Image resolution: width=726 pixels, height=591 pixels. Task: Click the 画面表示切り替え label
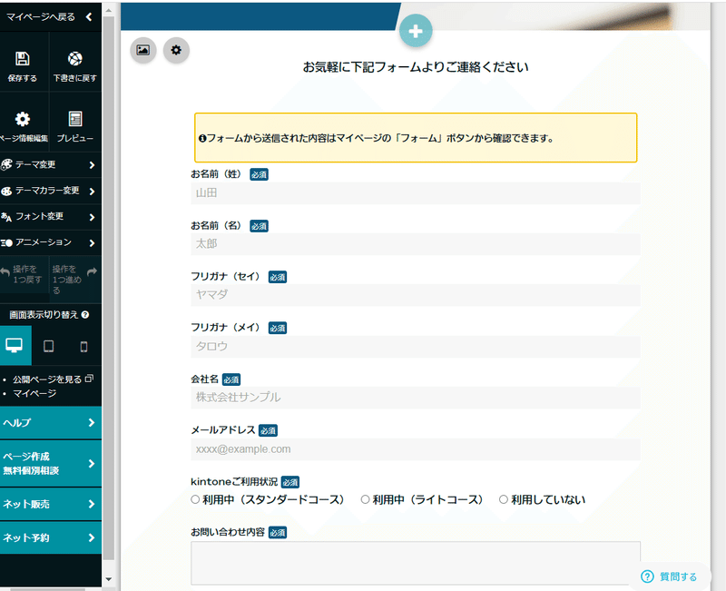pyautogui.click(x=44, y=315)
